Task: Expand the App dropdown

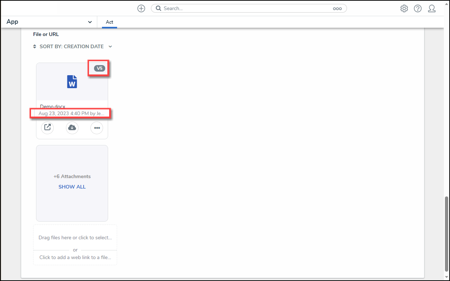Action: pyautogui.click(x=49, y=22)
